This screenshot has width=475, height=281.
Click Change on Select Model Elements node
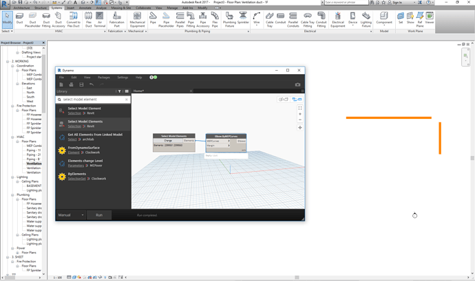point(168,141)
